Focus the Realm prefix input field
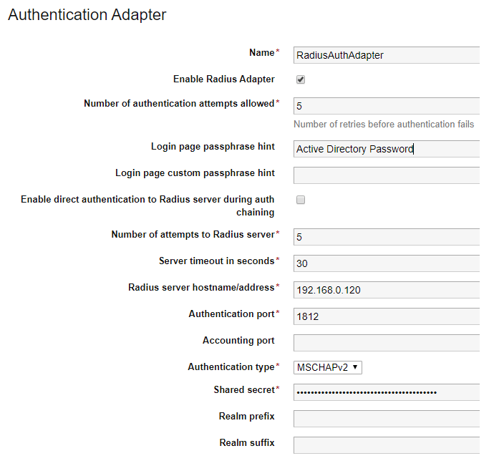Screen dimensions: 494x466 pyautogui.click(x=387, y=419)
